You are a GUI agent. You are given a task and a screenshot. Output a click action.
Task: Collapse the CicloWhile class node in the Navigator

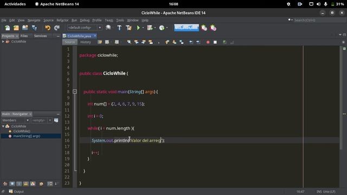[3, 126]
